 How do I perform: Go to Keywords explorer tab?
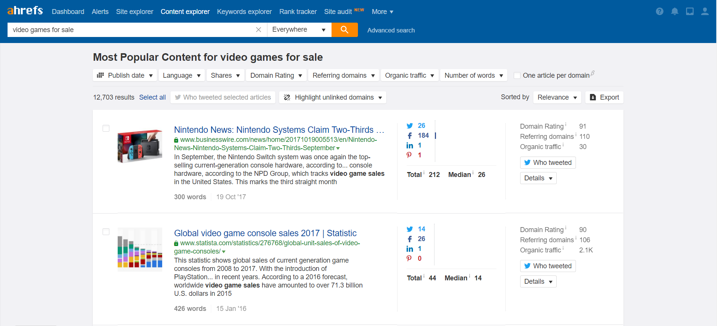coord(244,12)
